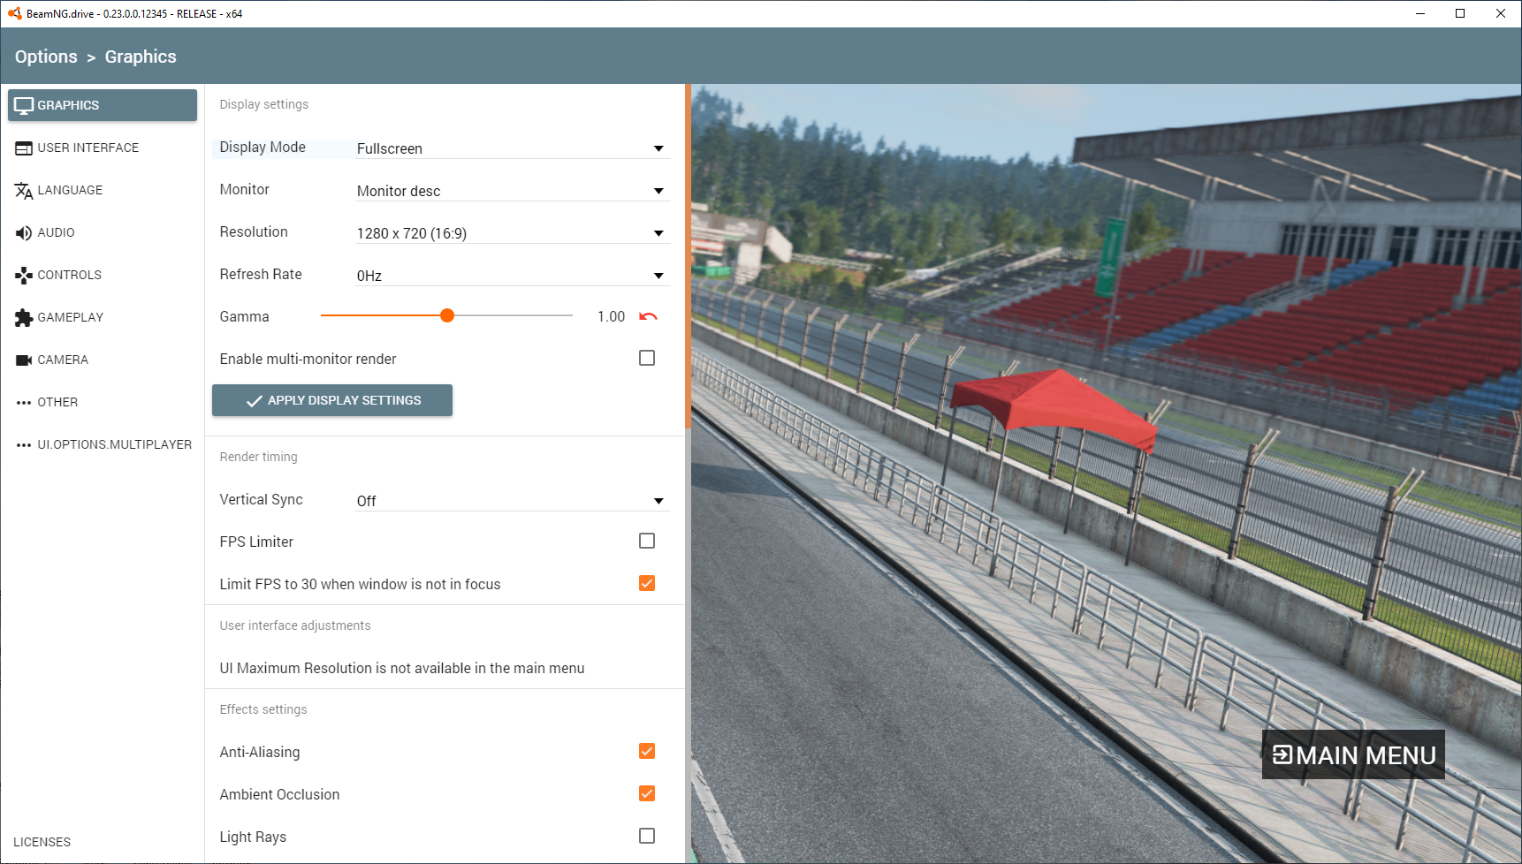
Task: Click the BeamNG logo in title bar
Action: (x=14, y=13)
